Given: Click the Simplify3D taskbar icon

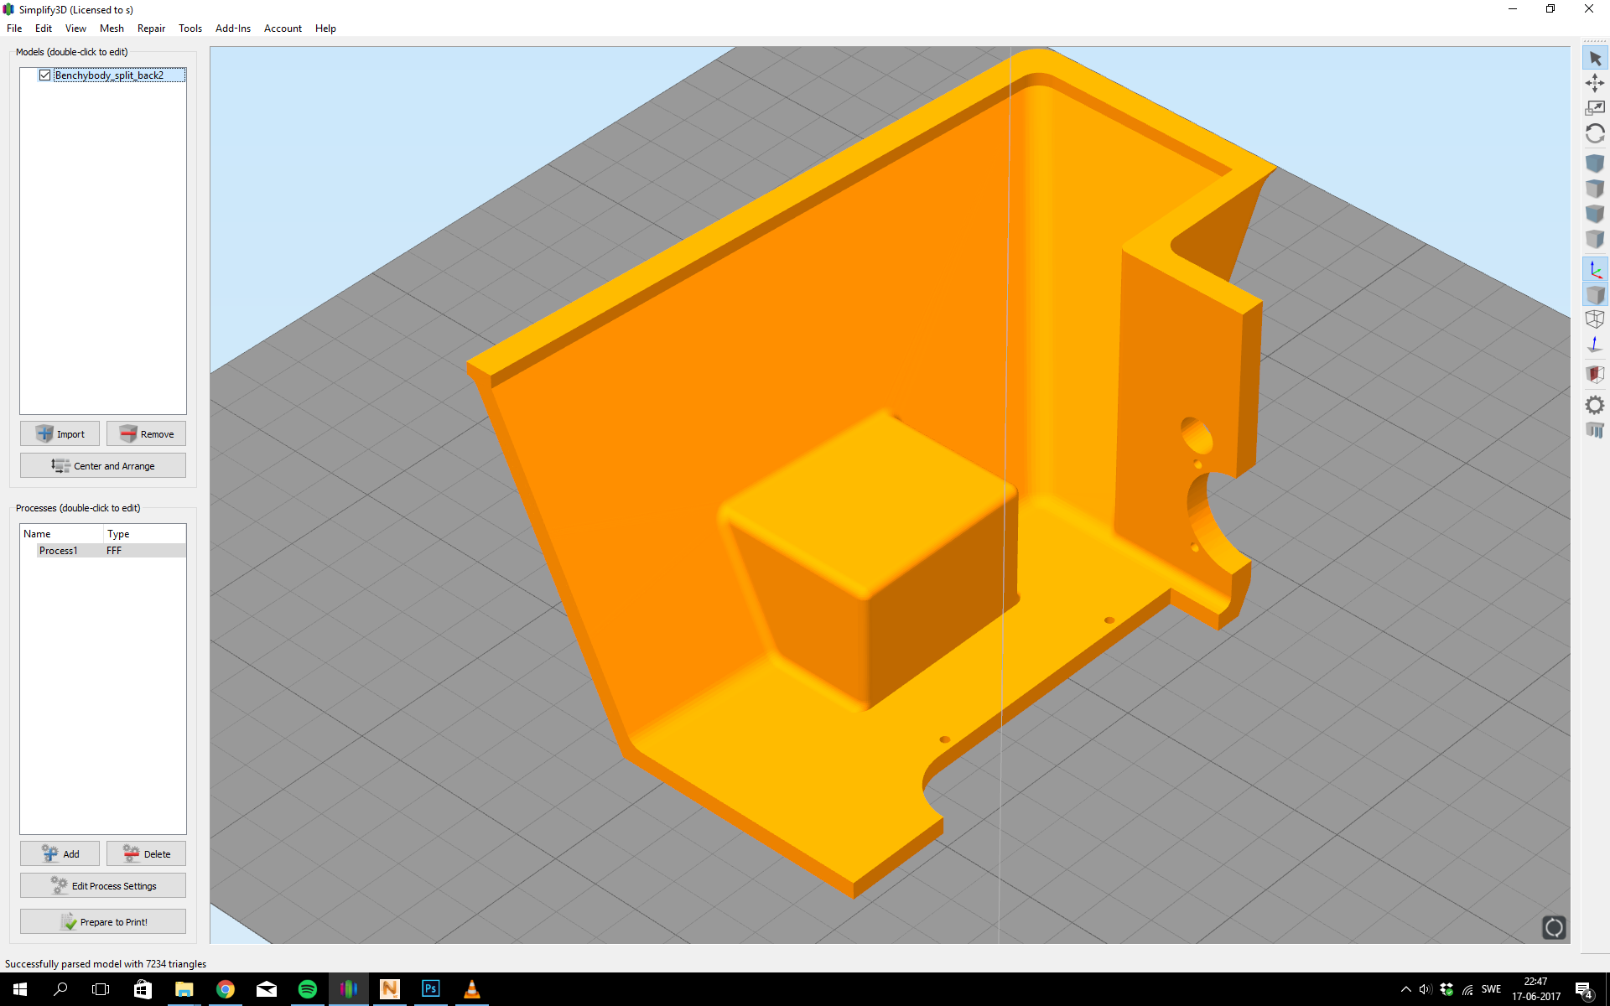Looking at the screenshot, I should click(x=349, y=989).
